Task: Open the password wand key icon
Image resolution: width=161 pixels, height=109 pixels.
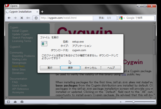Action: 28,18
